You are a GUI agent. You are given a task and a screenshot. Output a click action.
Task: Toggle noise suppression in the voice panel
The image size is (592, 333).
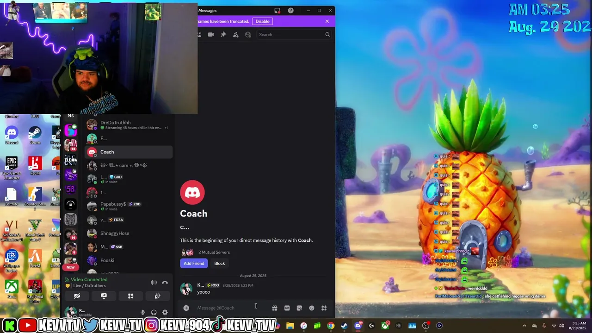154,283
